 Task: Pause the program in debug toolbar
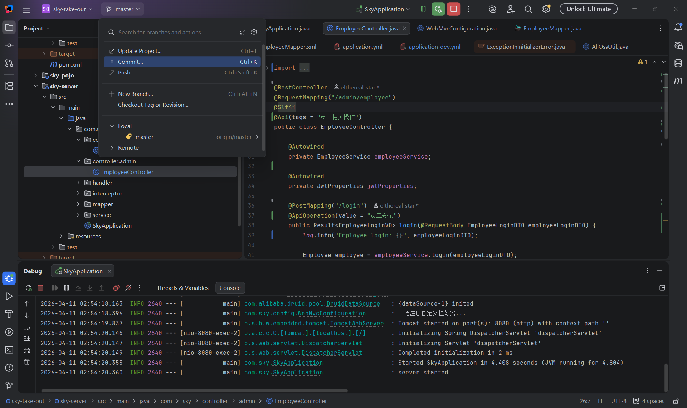point(67,288)
